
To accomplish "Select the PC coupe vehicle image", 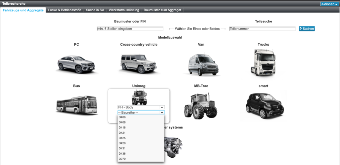I will pyautogui.click(x=76, y=62).
